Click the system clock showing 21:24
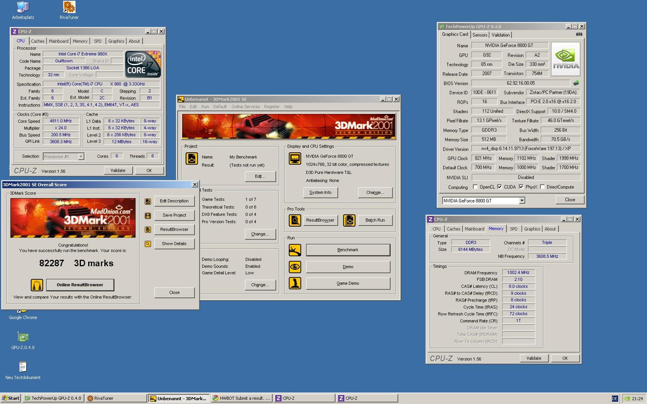This screenshot has height=404, width=647. pos(637,398)
